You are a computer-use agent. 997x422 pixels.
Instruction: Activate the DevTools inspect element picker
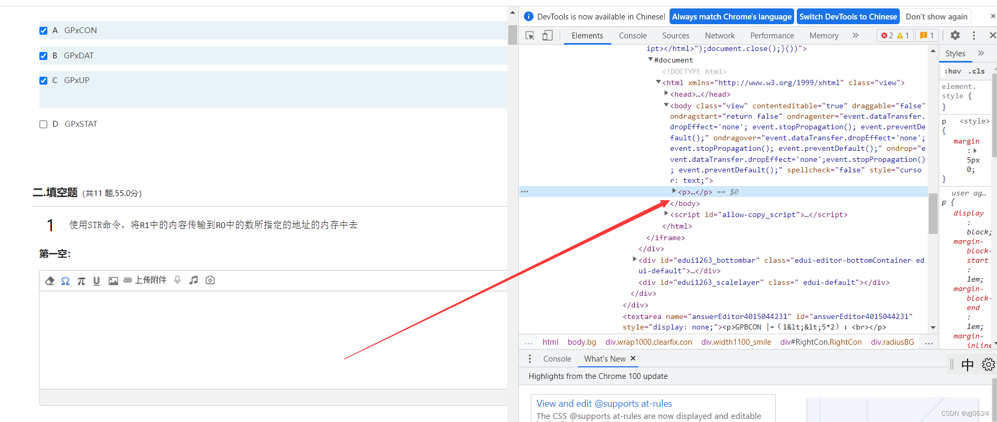[530, 35]
